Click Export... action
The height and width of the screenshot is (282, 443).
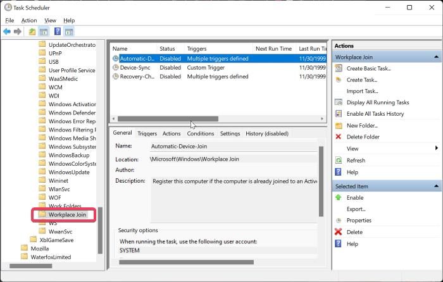point(356,209)
